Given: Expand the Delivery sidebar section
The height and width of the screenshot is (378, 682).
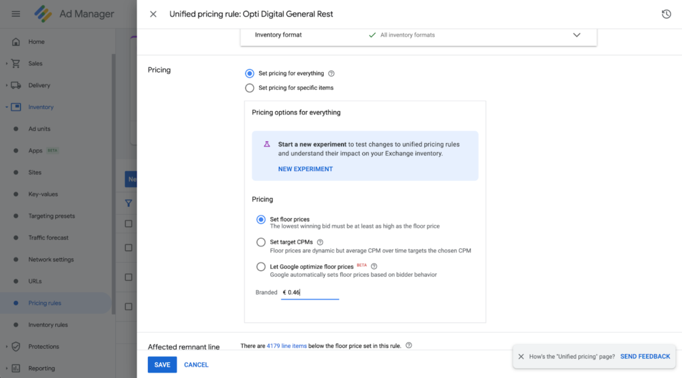Looking at the screenshot, I should pyautogui.click(x=7, y=85).
